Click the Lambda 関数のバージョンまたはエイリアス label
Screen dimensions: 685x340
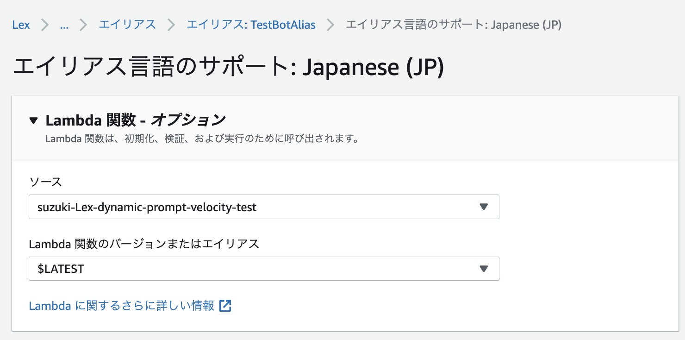tap(144, 244)
